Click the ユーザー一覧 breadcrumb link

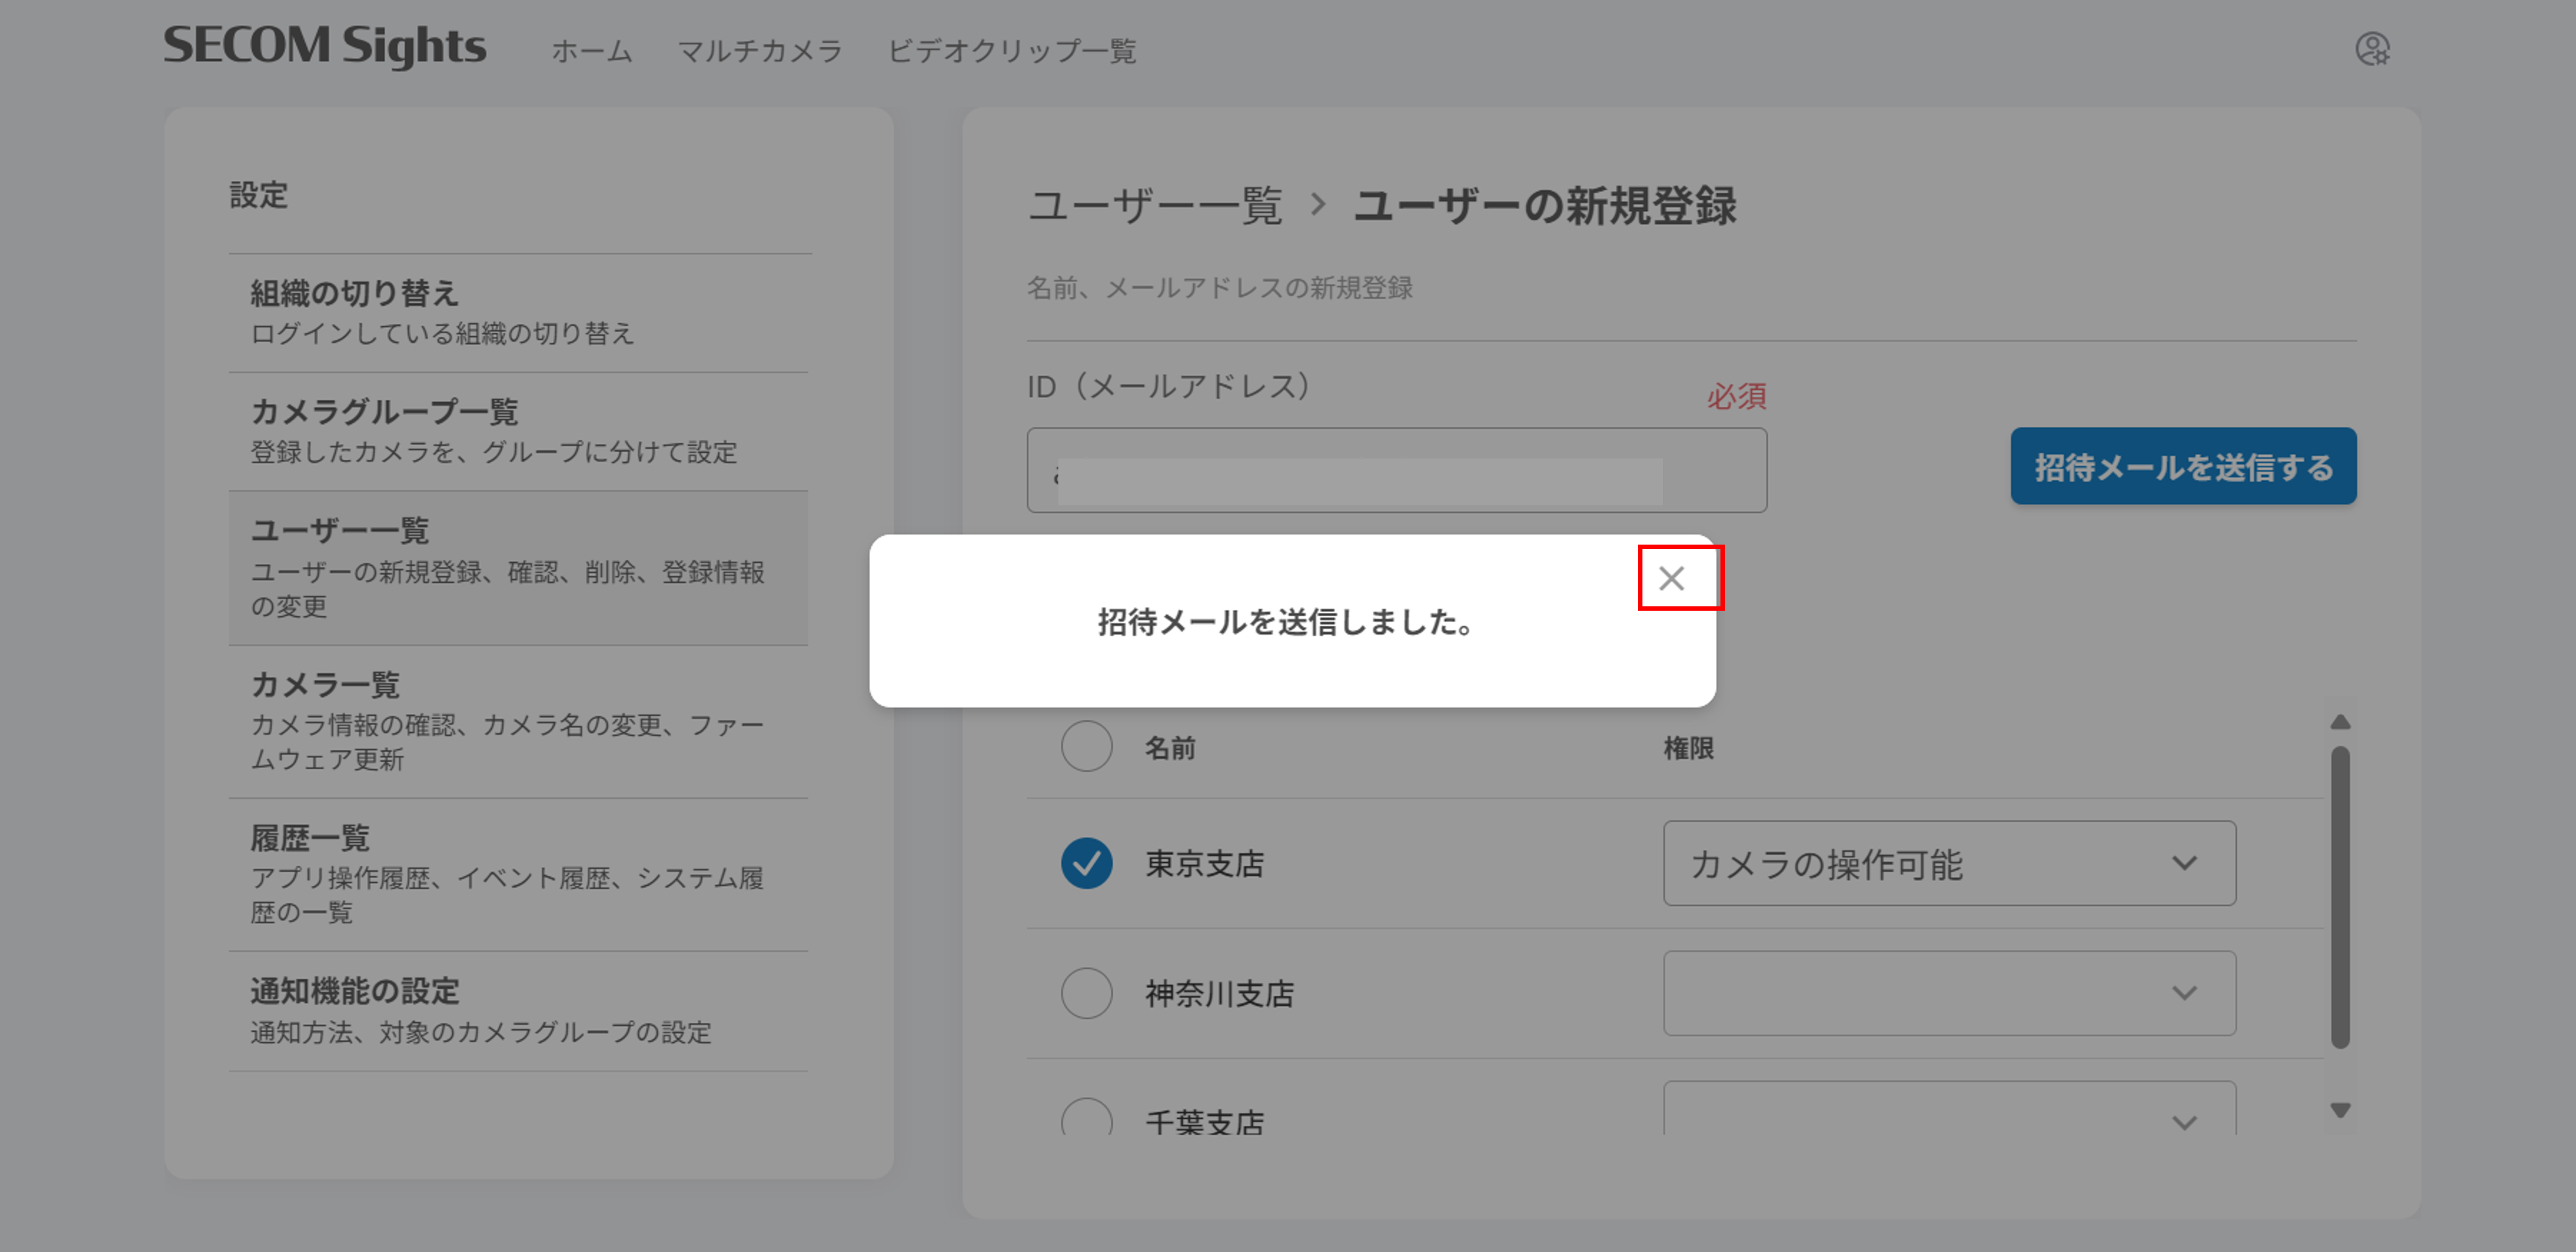[1154, 205]
